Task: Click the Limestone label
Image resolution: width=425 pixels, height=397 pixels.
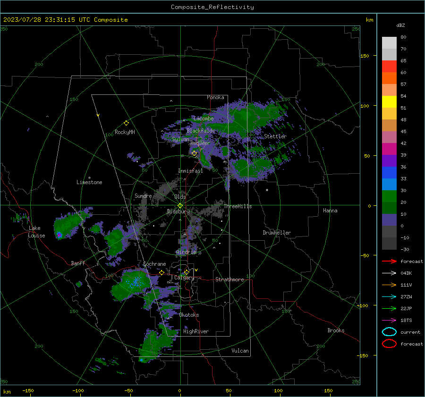Action: click(x=89, y=182)
